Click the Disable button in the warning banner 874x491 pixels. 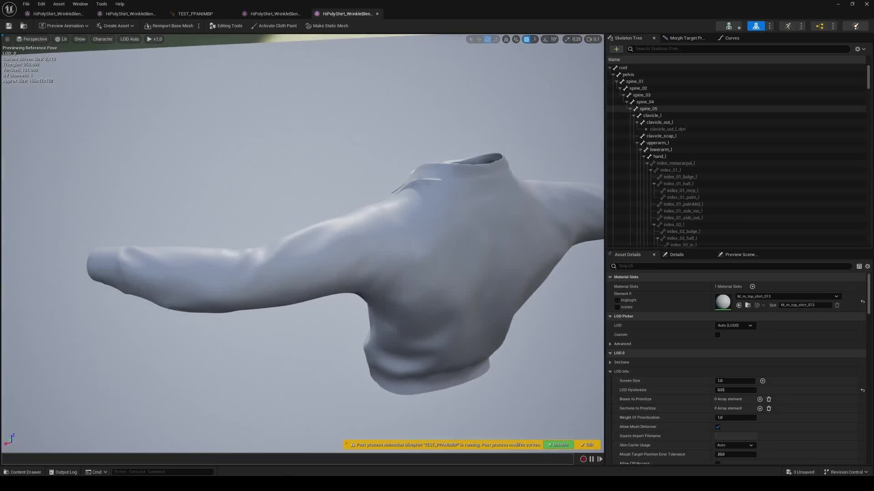tap(558, 445)
